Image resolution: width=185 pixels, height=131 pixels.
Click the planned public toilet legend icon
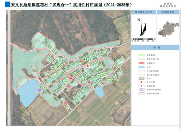pos(141,86)
